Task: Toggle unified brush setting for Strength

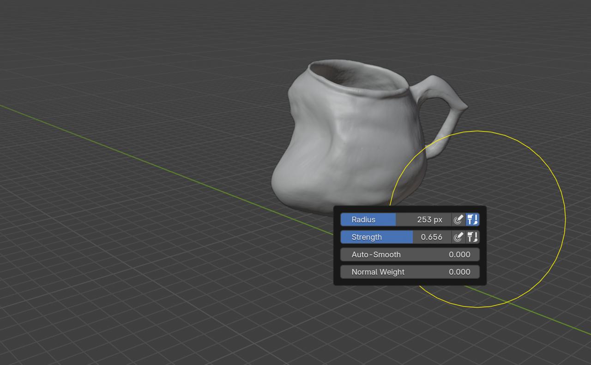Action: 472,237
